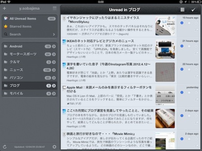Open the Search row
This screenshot has height=151, width=202.
[x=29, y=34]
